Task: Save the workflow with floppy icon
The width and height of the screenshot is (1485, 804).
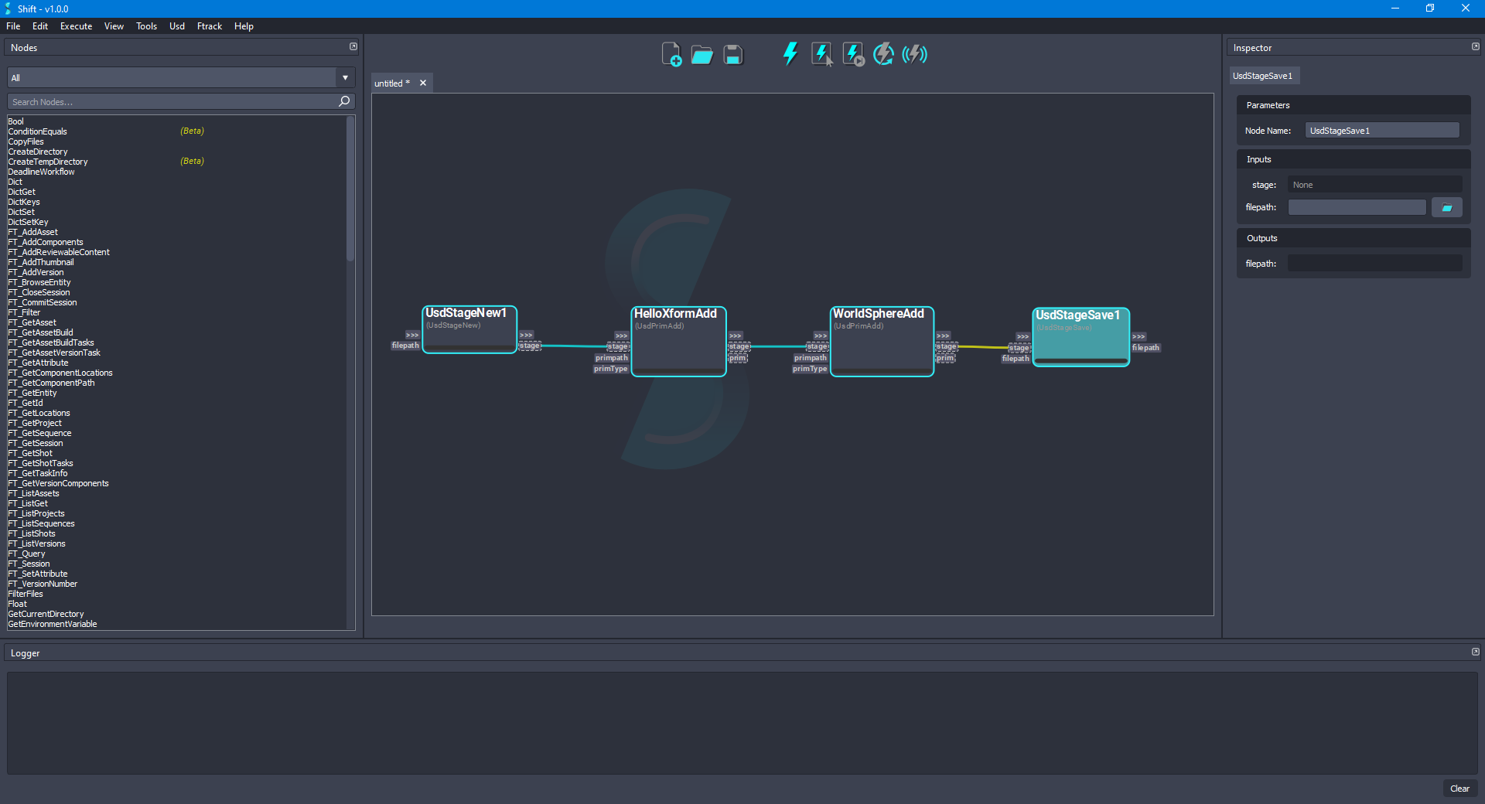Action: 732,55
